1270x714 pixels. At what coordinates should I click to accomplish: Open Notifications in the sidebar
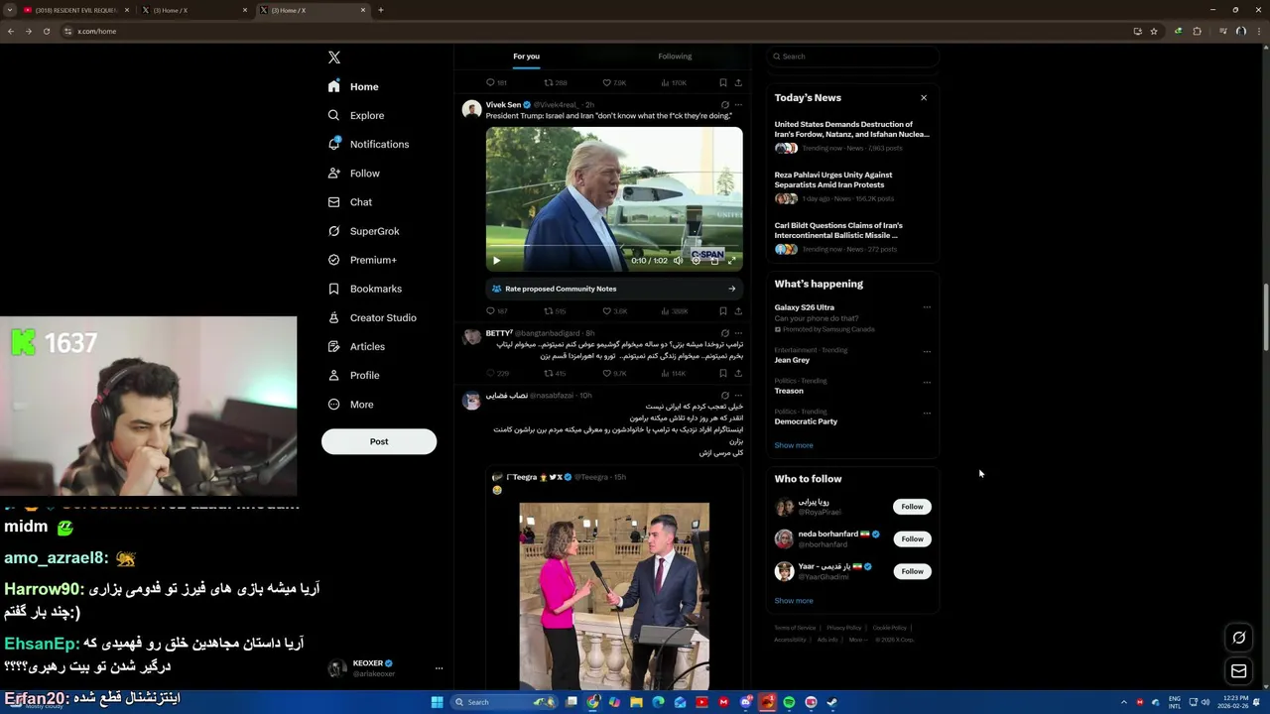coord(369,144)
